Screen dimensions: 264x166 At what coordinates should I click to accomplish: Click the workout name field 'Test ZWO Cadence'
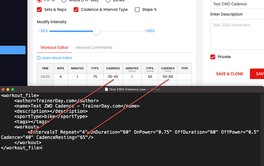pyautogui.click(x=237, y=4)
